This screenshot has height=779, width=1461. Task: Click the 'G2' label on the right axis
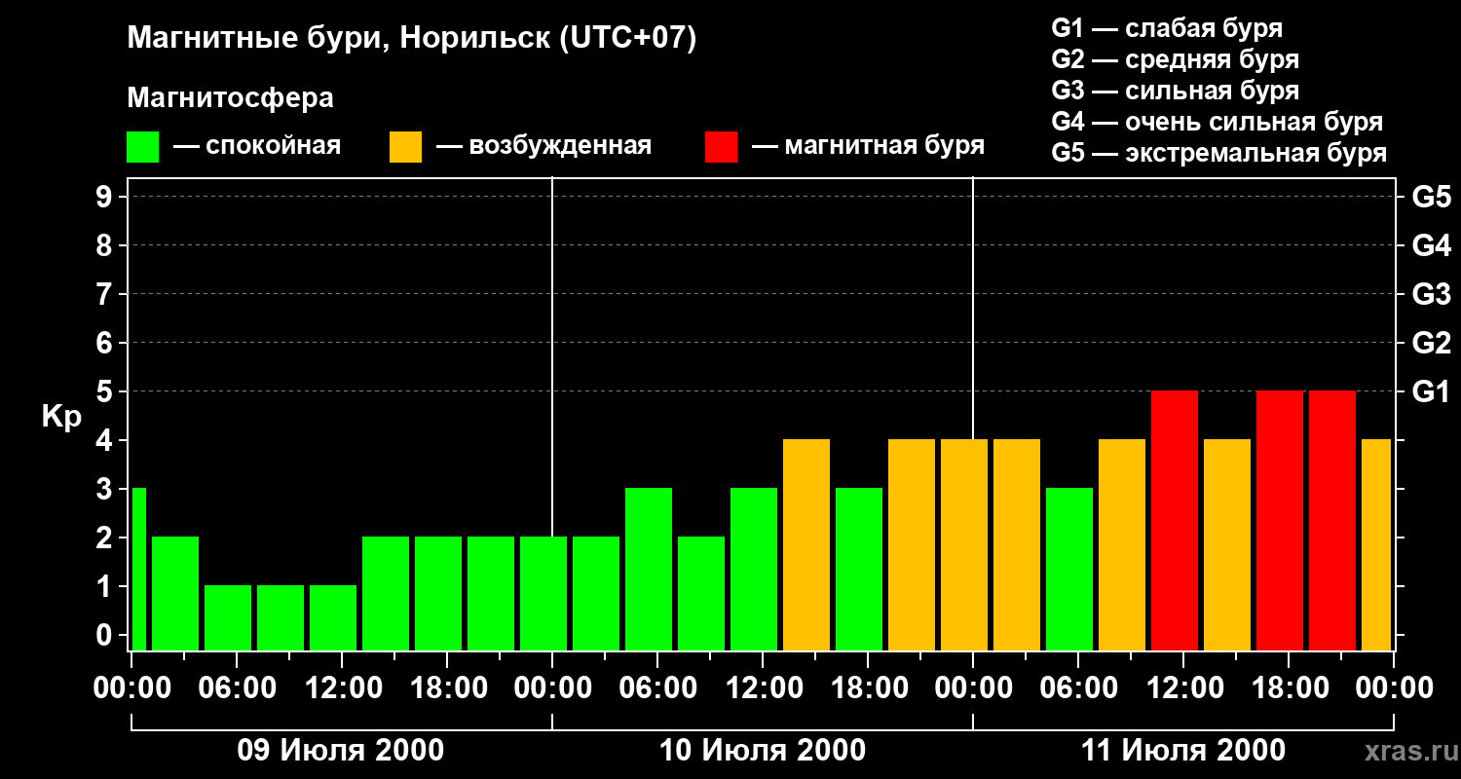1431,343
